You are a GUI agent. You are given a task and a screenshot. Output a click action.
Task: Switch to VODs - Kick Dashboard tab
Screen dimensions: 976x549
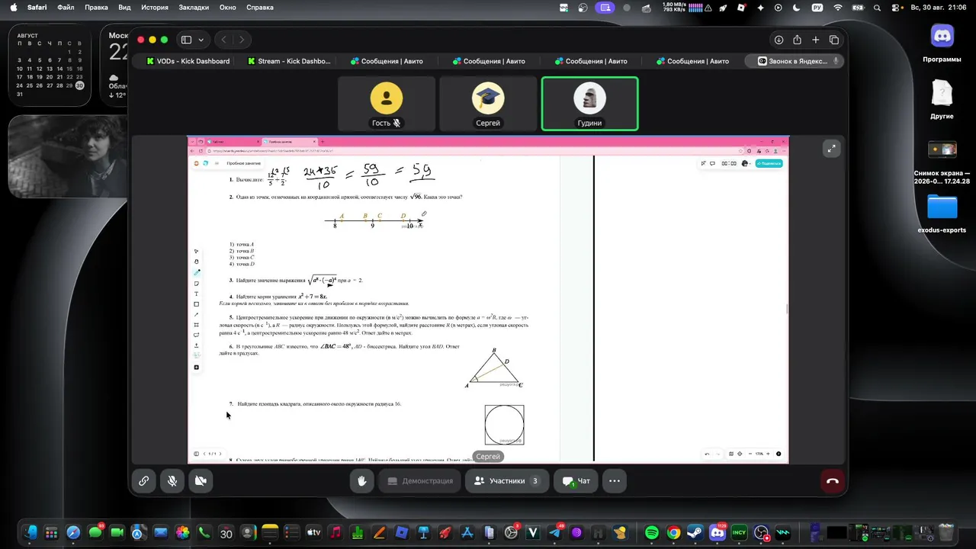point(188,61)
